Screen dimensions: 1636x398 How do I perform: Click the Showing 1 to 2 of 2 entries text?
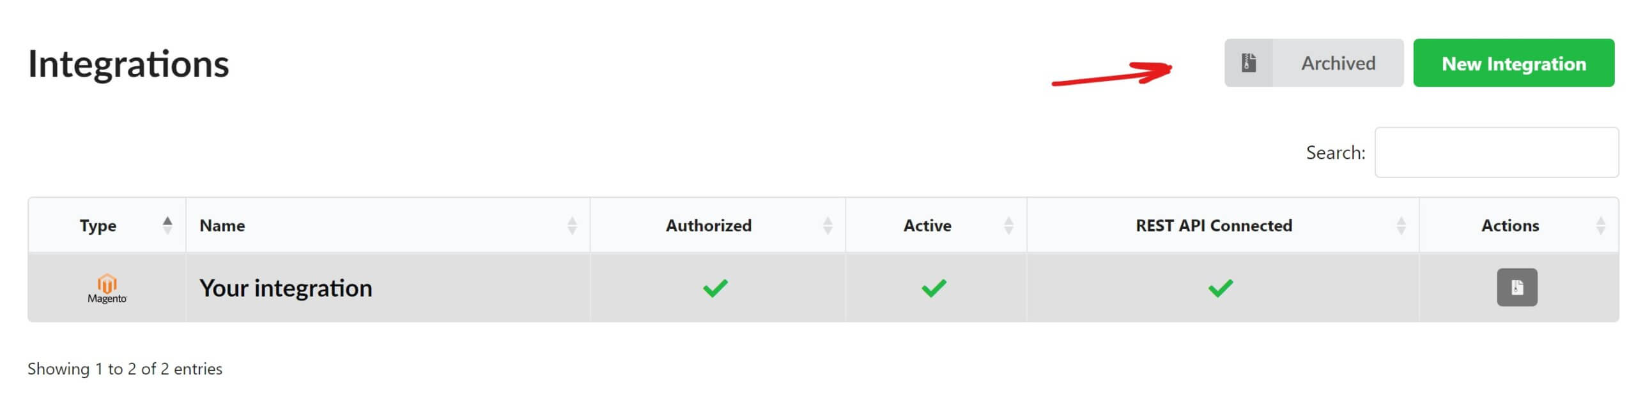[x=125, y=369]
